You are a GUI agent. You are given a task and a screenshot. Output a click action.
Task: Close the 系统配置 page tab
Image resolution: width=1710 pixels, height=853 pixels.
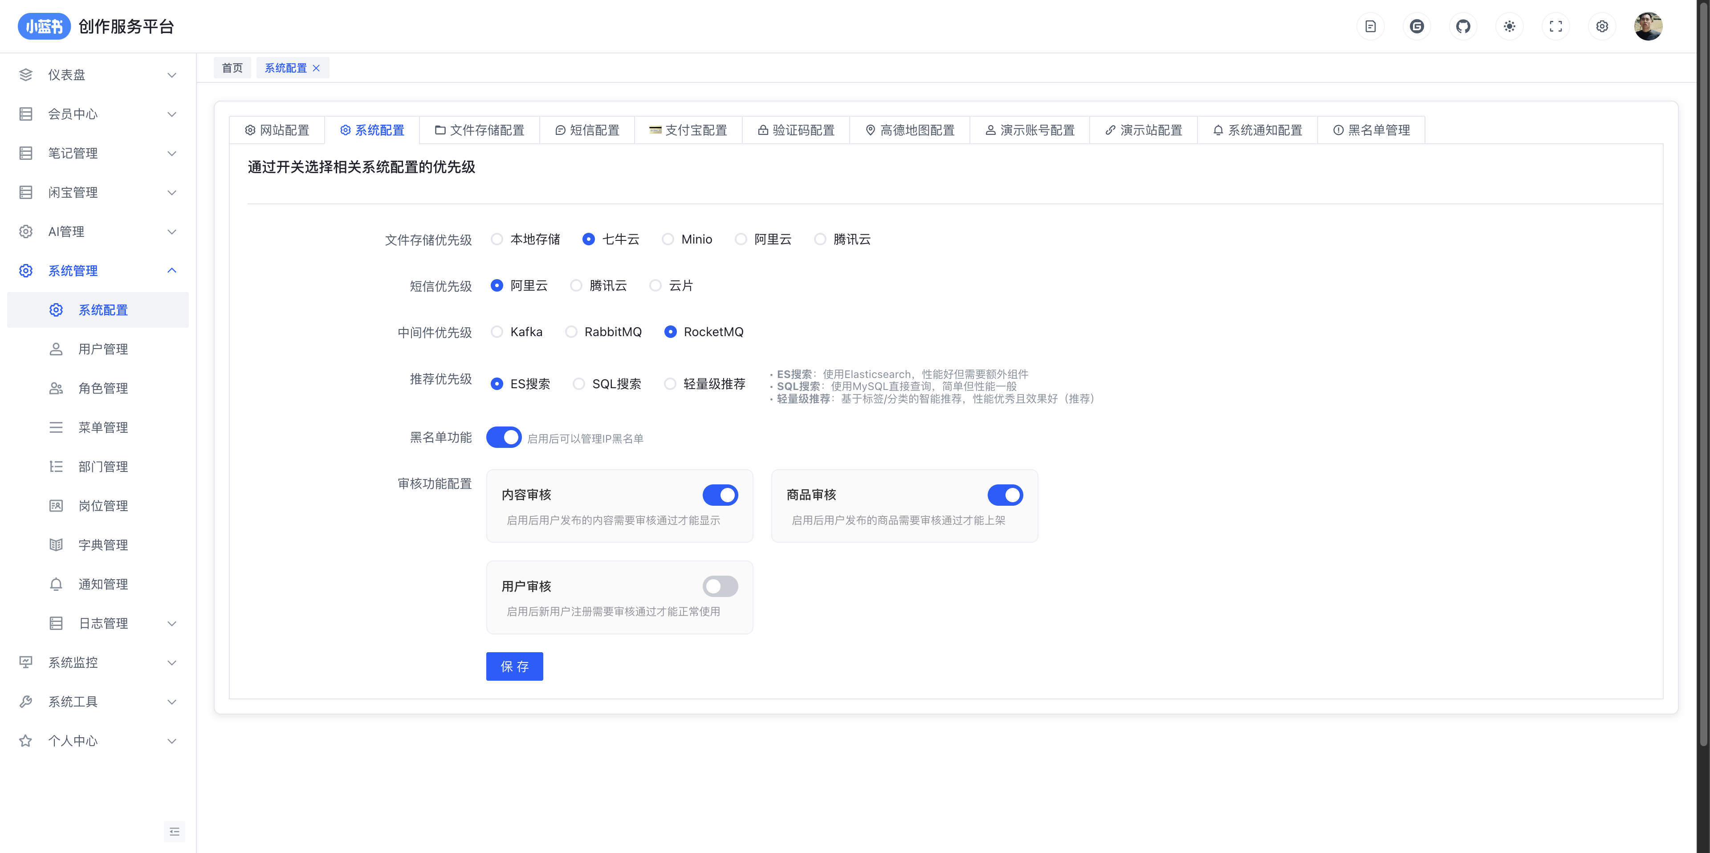(317, 69)
